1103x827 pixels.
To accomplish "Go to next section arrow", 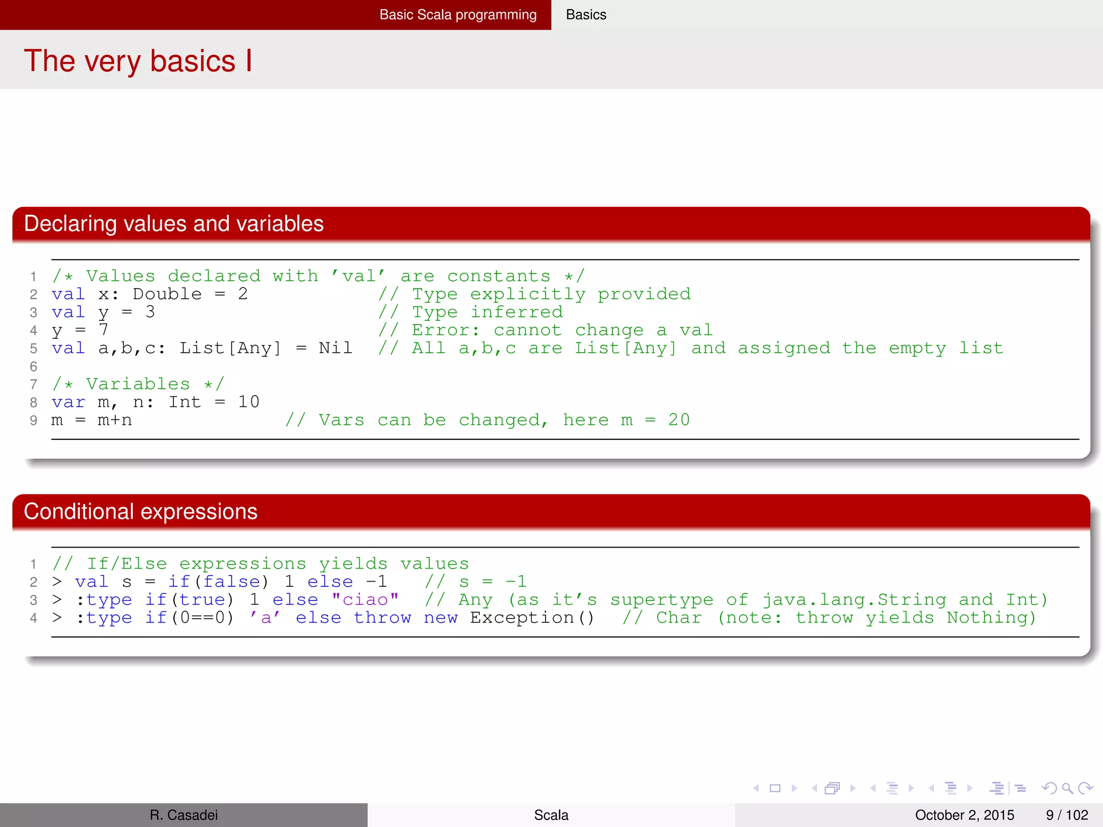I will (x=970, y=788).
